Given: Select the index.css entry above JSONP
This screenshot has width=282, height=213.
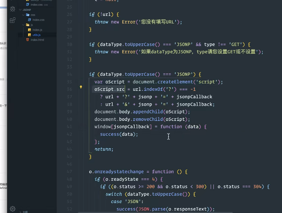Looking at the screenshot, I should [x=37, y=4].
